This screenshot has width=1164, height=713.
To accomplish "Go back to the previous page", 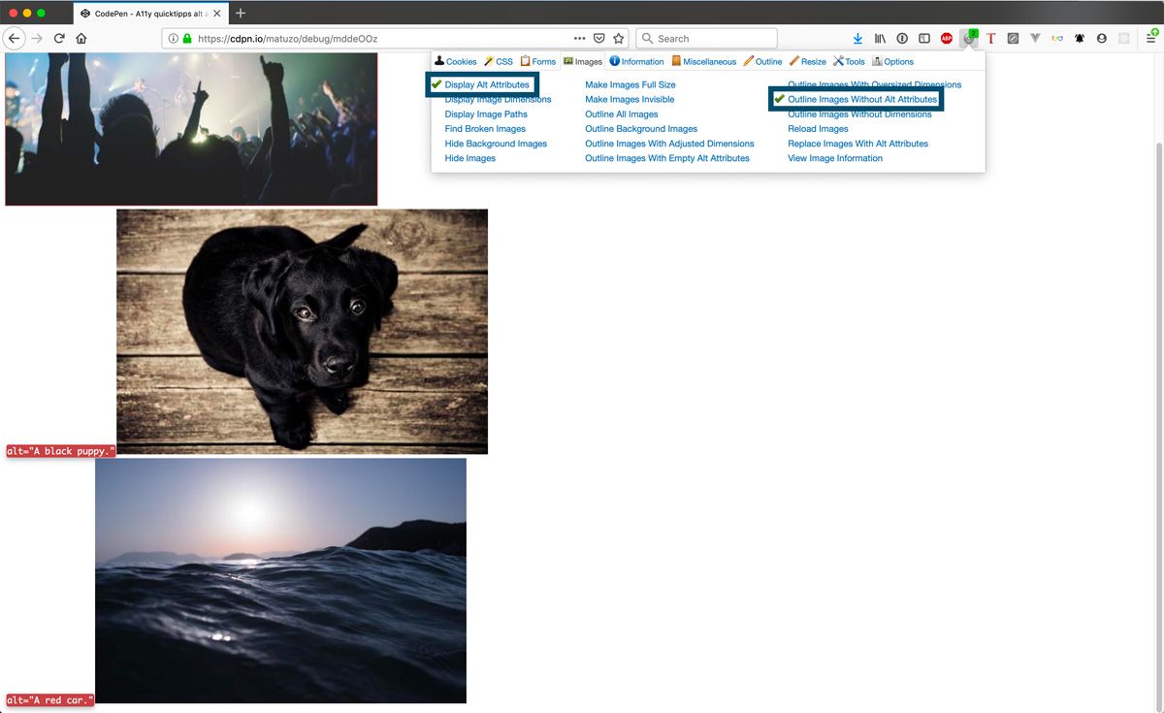I will pyautogui.click(x=14, y=38).
